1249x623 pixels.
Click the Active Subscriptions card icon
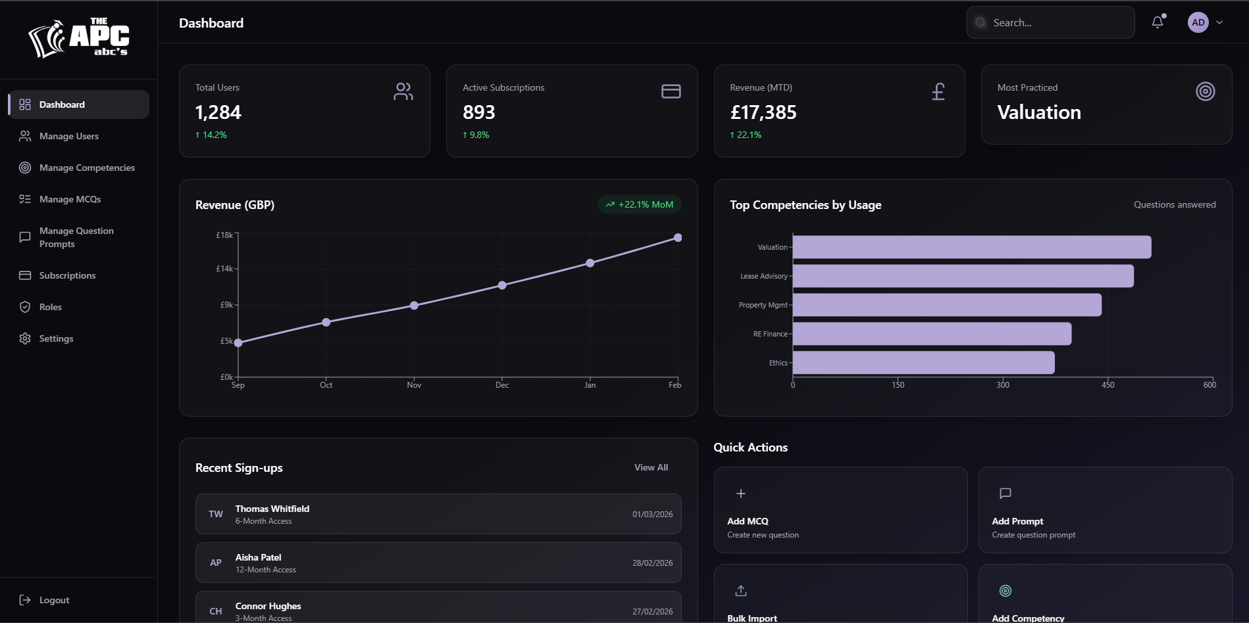(x=671, y=91)
